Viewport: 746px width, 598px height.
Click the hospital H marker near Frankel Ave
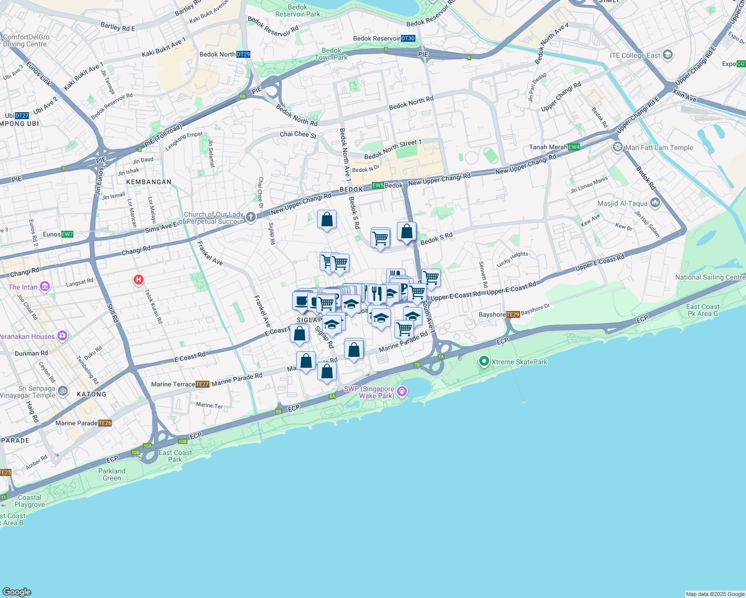(138, 280)
